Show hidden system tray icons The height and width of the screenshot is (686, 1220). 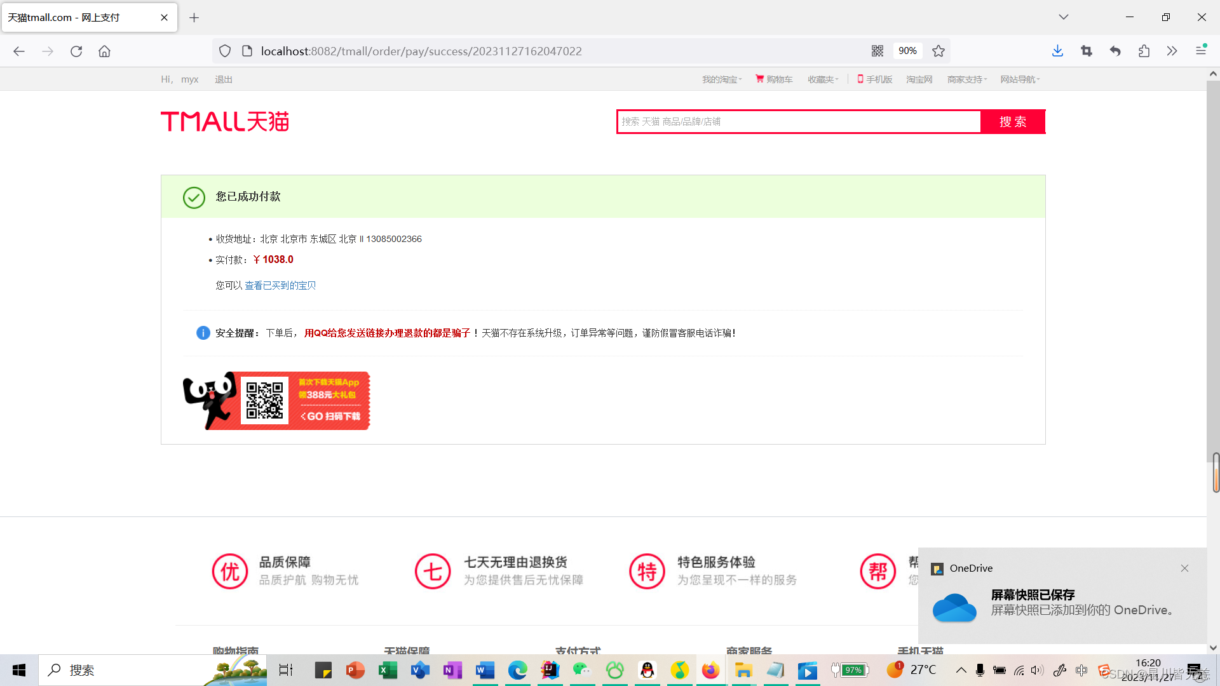click(961, 670)
